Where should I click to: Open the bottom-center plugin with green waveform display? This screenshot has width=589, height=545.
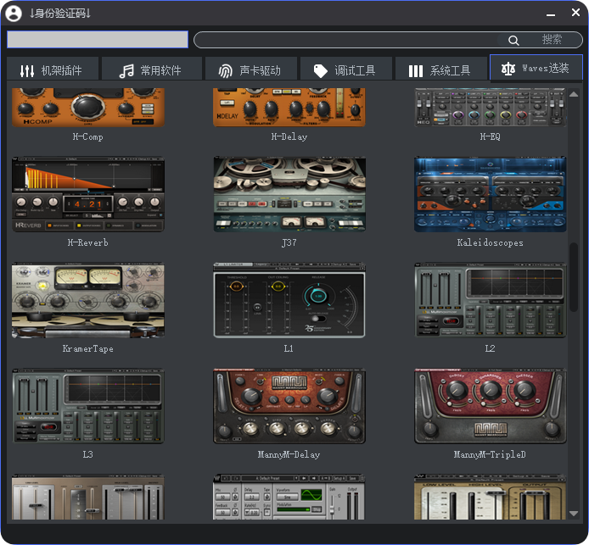[x=289, y=497]
